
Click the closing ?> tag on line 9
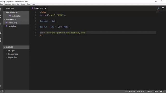coord(41,36)
